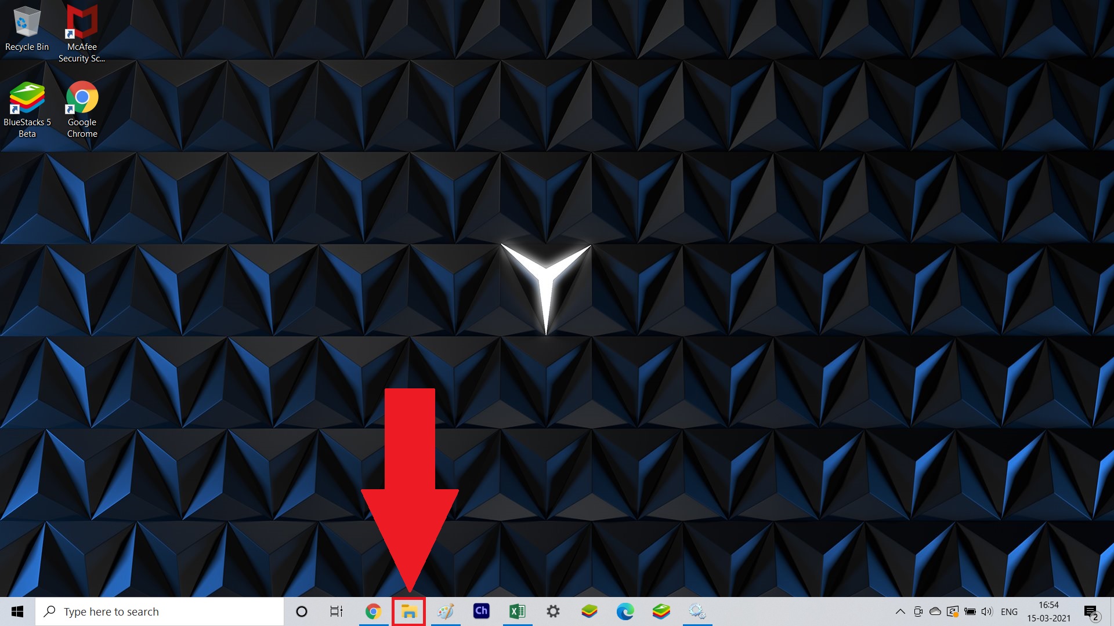Open the gears utility icon in taskbar

tap(697, 612)
